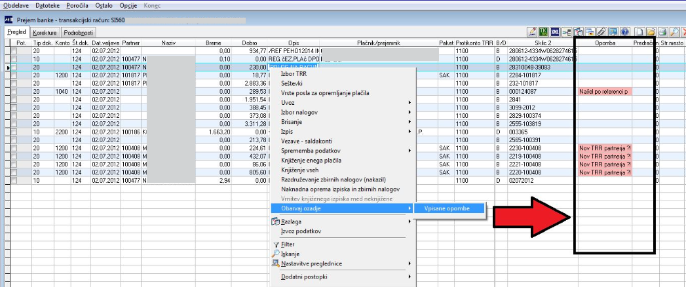Choose Razdruževanje zbirnih nalogov (nakazil)
The height and width of the screenshot is (287, 686).
pos(343,180)
